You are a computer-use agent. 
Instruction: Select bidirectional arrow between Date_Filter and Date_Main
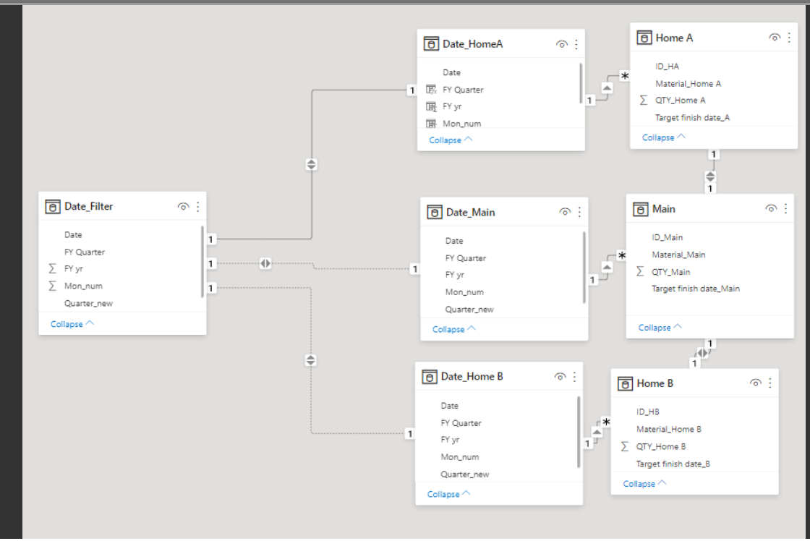(x=265, y=263)
